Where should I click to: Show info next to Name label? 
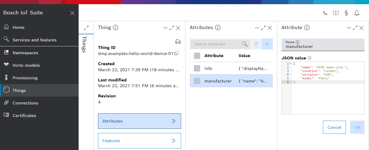(x=297, y=42)
